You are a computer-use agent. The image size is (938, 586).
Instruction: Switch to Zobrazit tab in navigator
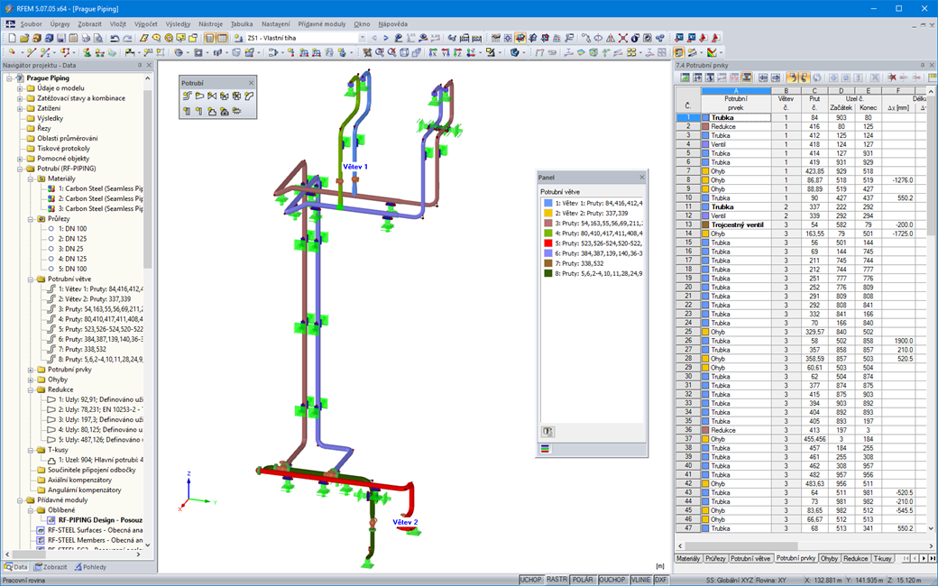pos(51,567)
